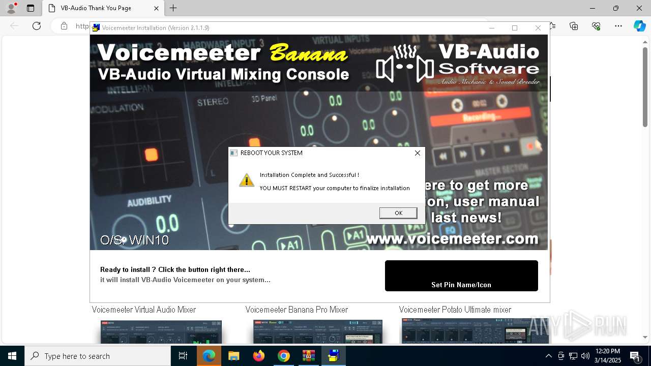The image size is (651, 366).
Task: Open the browser tab actions menu
Action: click(x=31, y=8)
